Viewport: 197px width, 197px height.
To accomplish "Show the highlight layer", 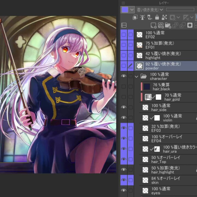I will click(124, 55).
